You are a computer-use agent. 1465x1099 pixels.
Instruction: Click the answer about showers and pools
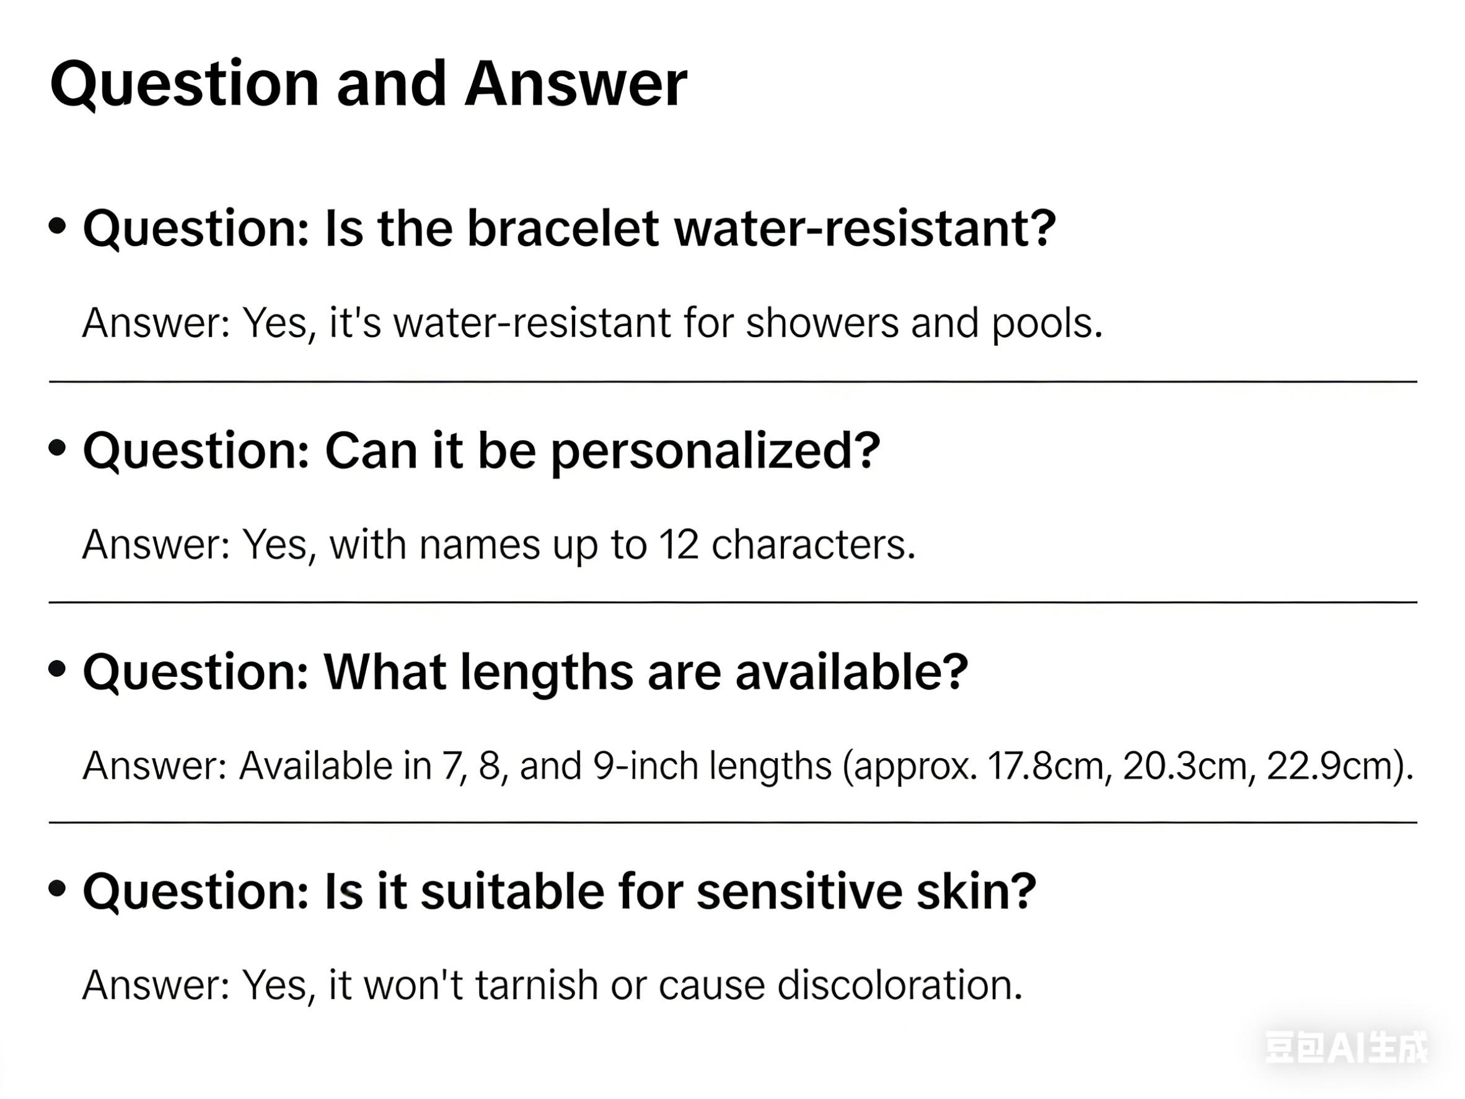coord(592,324)
